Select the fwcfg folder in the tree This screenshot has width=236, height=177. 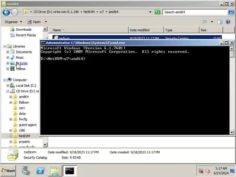point(23,119)
